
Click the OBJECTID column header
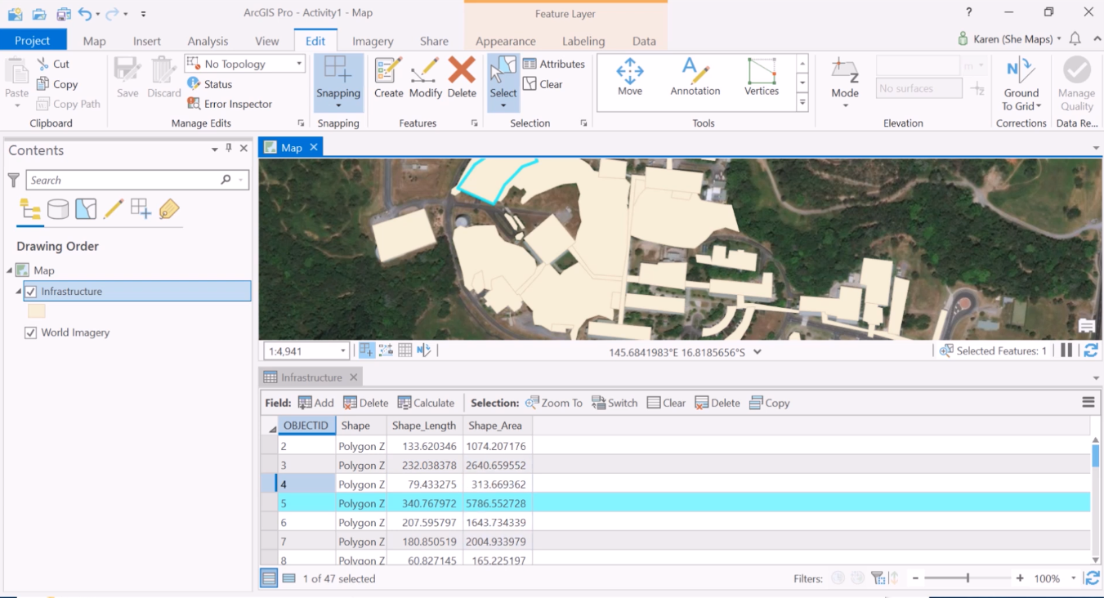point(306,426)
